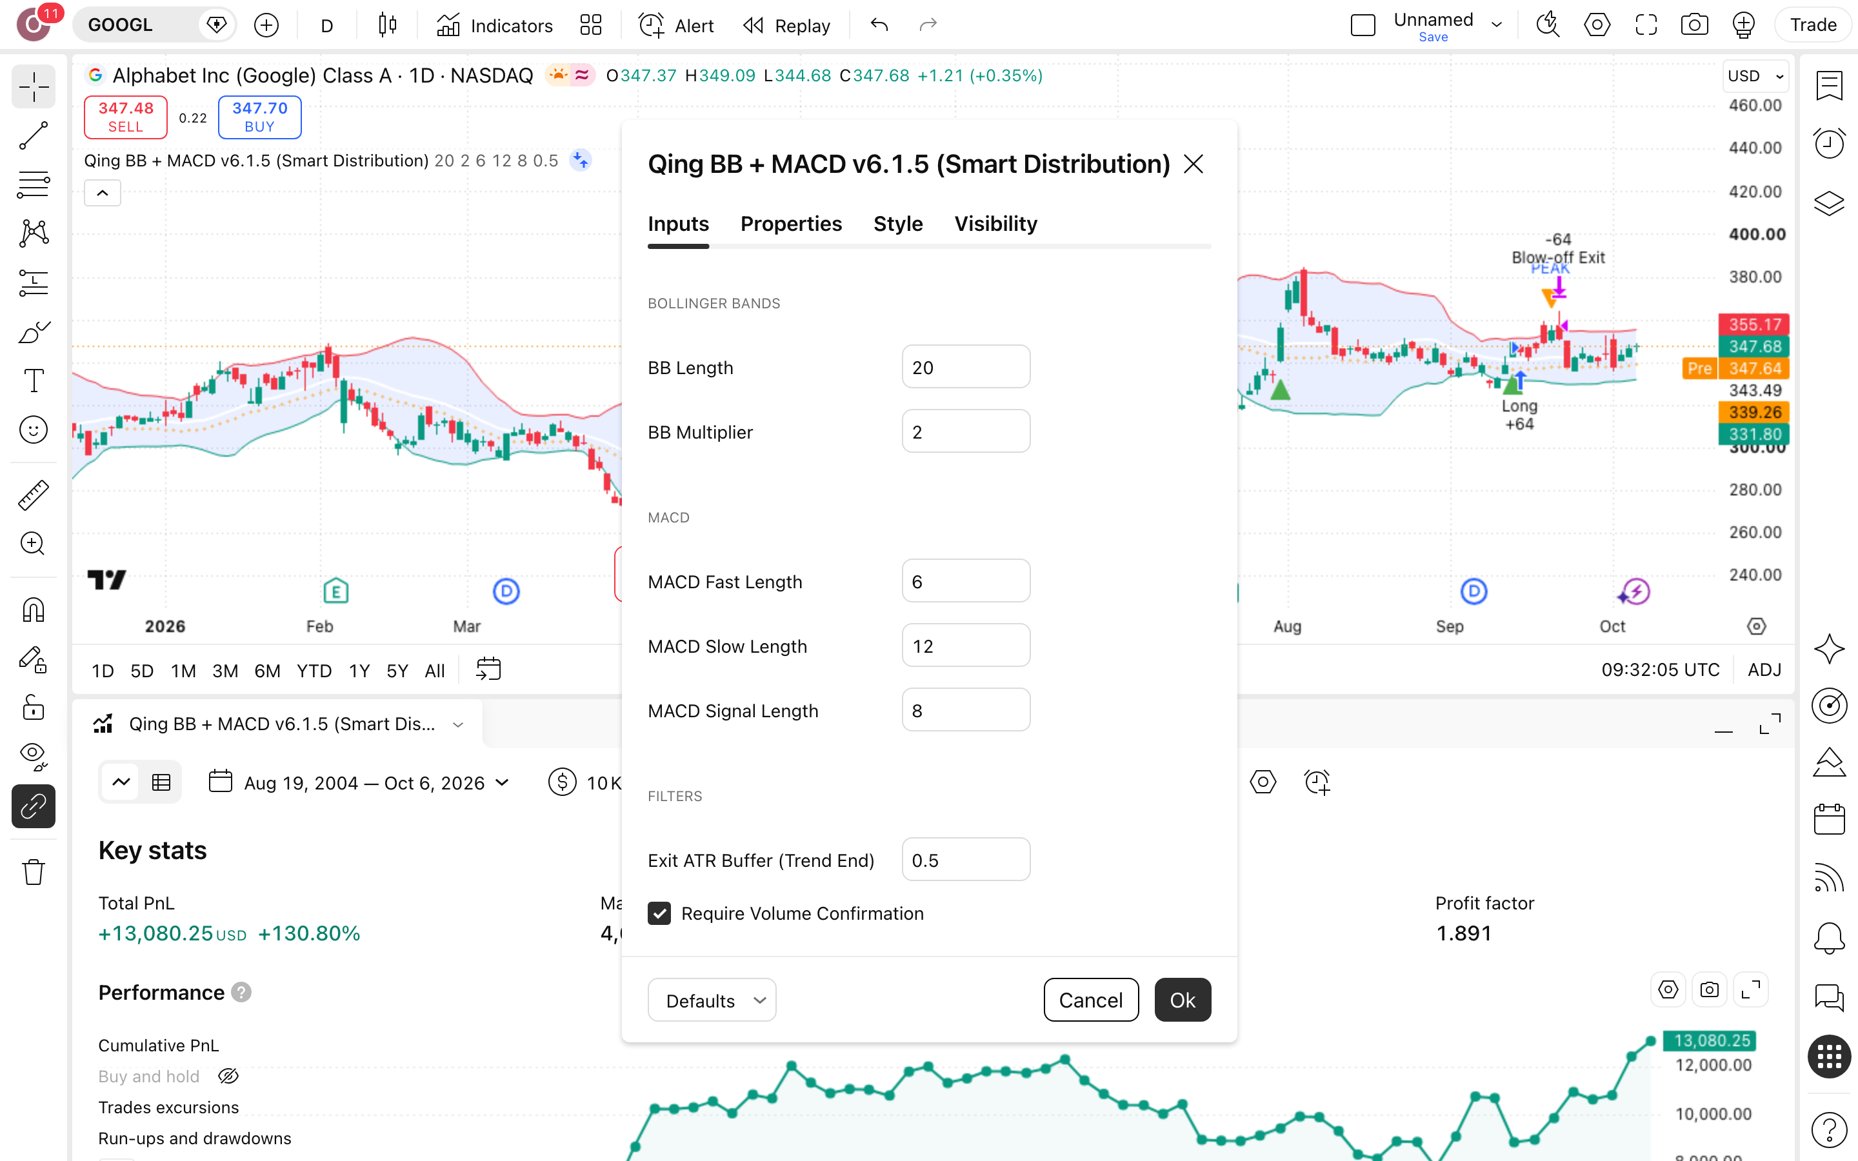Toggle ADJ adjustment button on chart
The image size is (1858, 1161).
pos(1764,670)
